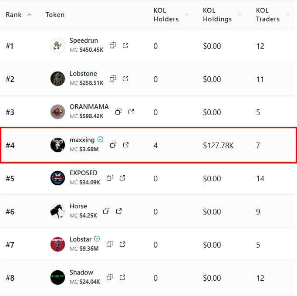Copy the Lobstone token address

[x=112, y=78]
